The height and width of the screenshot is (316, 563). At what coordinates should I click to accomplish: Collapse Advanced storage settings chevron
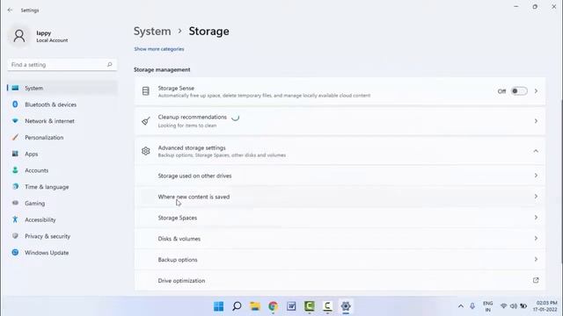(536, 151)
